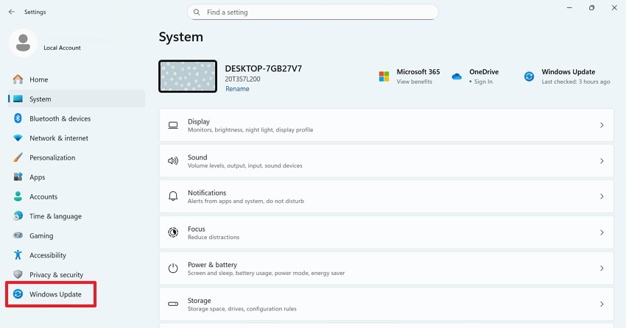Click the Personalization paintbrush icon
626x328 pixels.
pyautogui.click(x=18, y=157)
